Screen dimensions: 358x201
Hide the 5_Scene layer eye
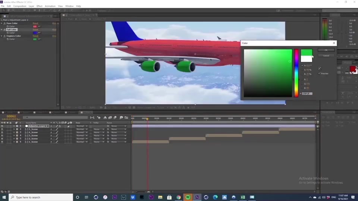(x=2, y=129)
